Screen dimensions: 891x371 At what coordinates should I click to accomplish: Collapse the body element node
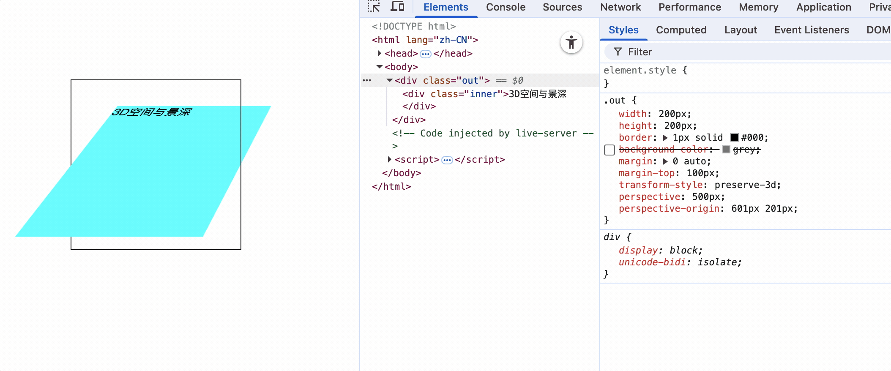[x=380, y=67]
